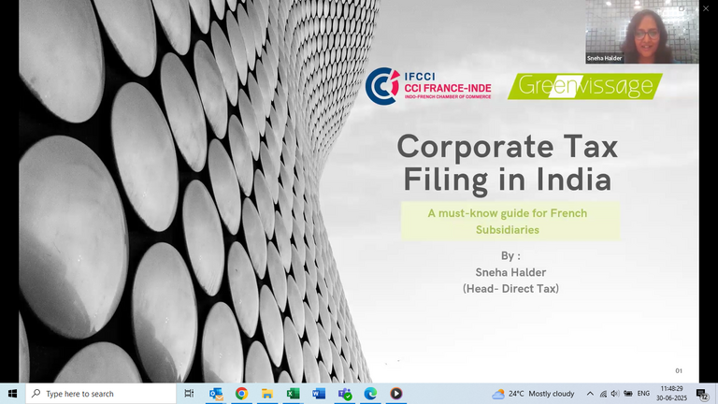Open File Explorer from the taskbar

click(266, 394)
